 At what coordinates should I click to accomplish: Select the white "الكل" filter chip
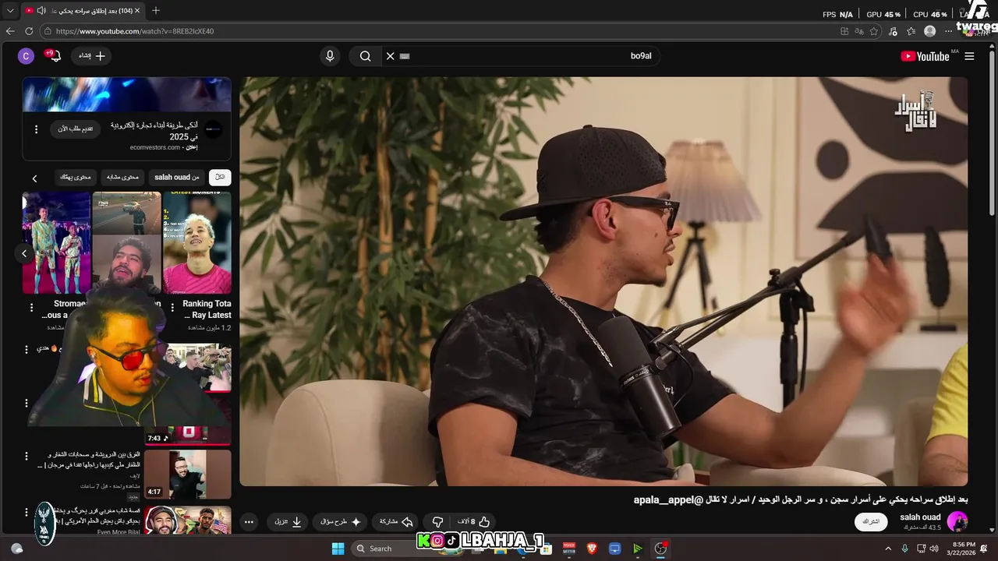(220, 178)
